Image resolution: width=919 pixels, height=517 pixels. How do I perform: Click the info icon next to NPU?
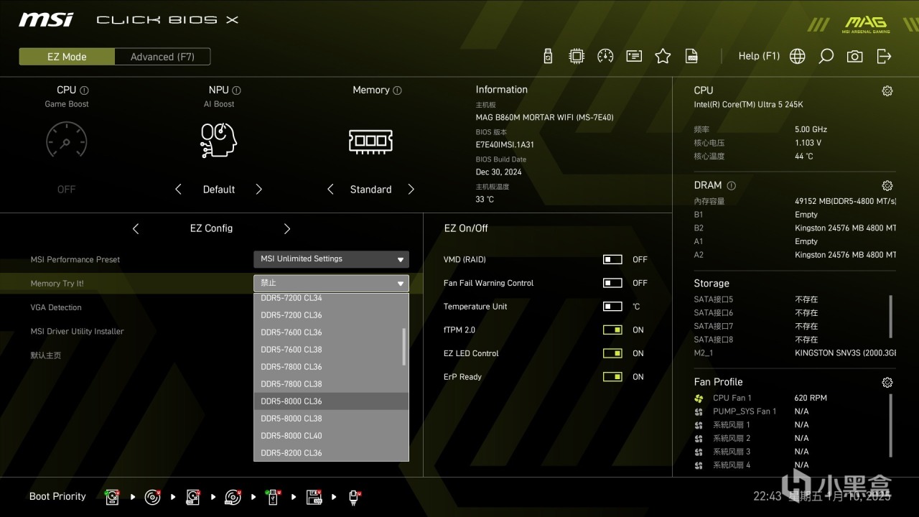[236, 90]
